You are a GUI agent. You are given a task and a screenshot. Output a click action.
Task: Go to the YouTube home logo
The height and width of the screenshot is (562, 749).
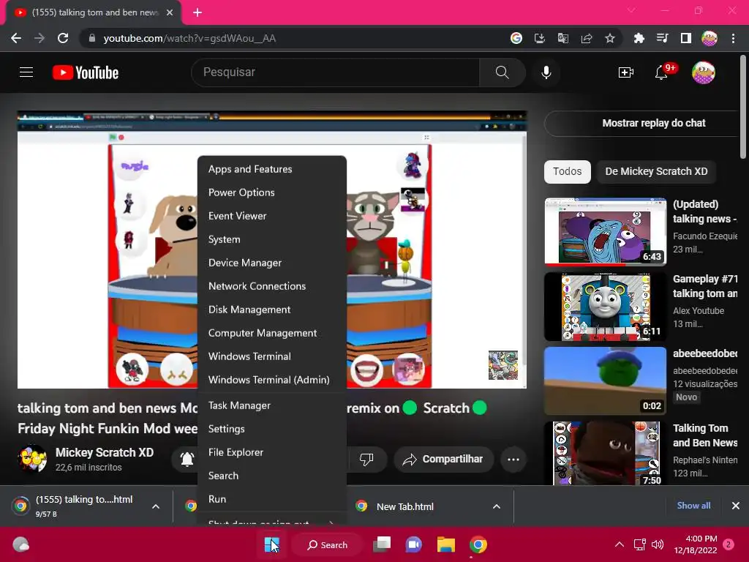[x=86, y=72]
